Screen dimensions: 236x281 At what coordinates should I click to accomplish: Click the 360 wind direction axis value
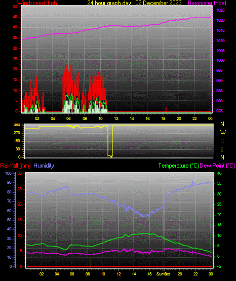pyautogui.click(x=17, y=125)
